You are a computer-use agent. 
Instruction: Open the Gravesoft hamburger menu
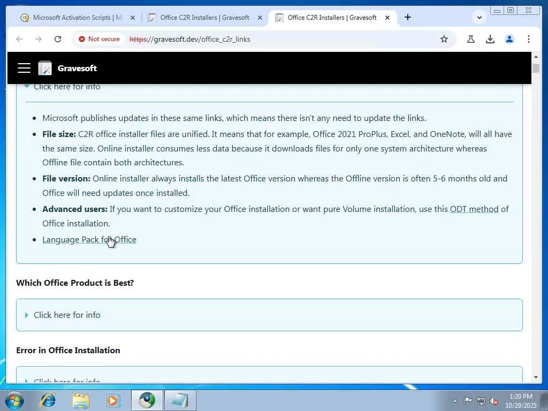24,68
